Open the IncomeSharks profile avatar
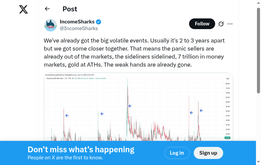Image resolution: width=261 pixels, height=165 pixels. click(51, 25)
